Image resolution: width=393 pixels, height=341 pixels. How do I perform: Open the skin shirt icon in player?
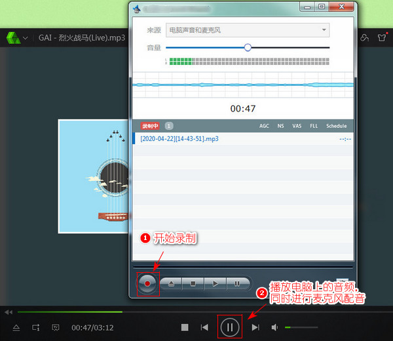tap(383, 37)
